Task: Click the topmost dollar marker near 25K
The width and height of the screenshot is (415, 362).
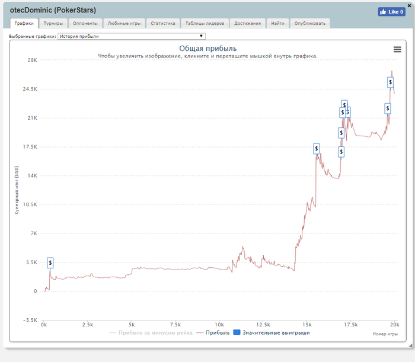Action: pos(390,82)
